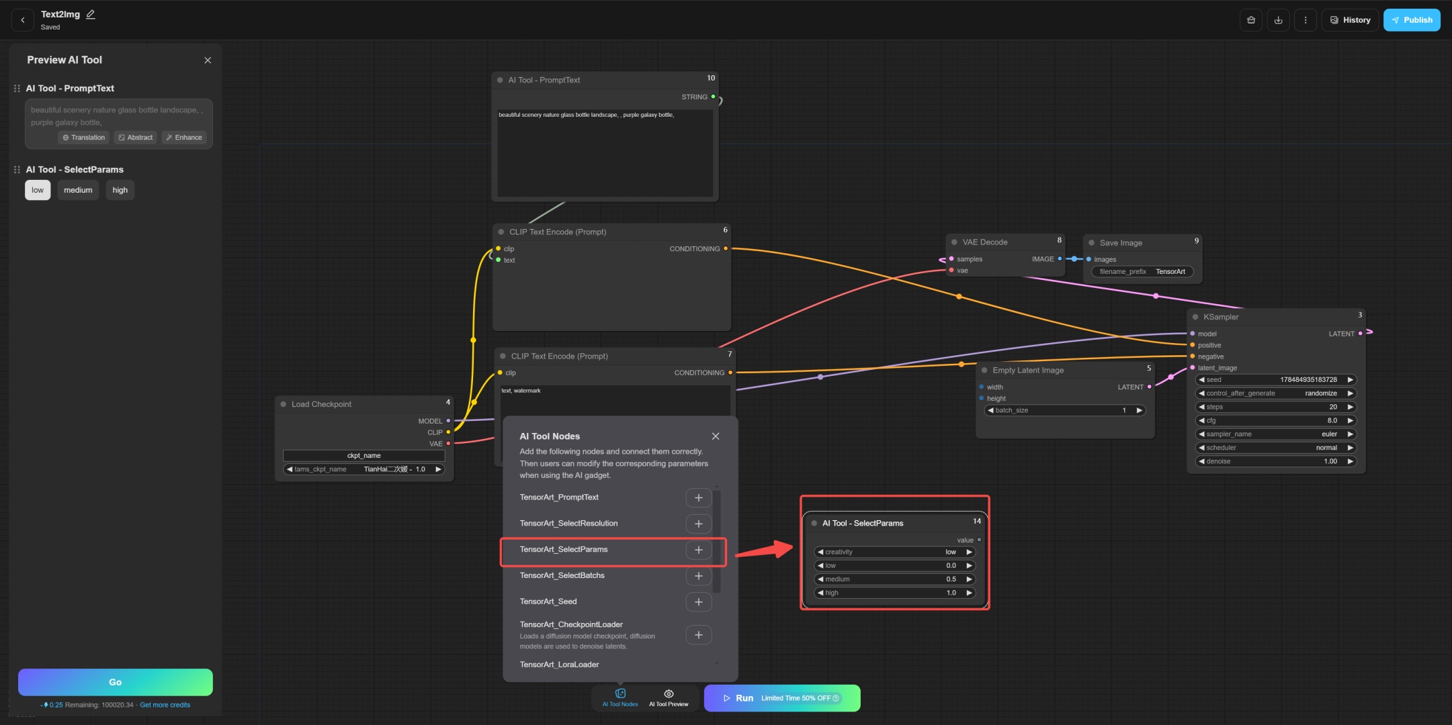Image resolution: width=1452 pixels, height=725 pixels.
Task: Click the Get more credits link
Action: click(165, 705)
